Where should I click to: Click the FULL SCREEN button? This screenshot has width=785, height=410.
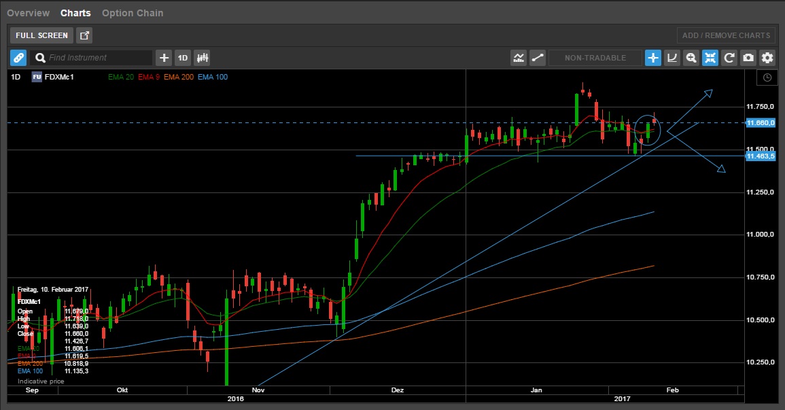[x=41, y=35]
